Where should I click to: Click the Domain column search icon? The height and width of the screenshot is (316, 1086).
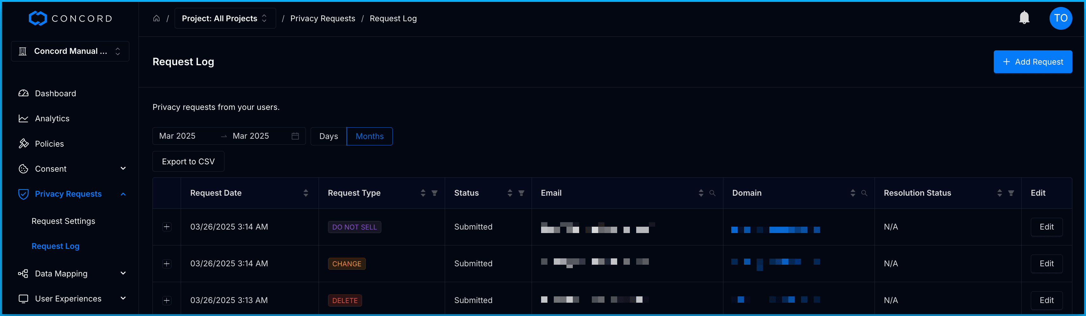click(x=864, y=193)
